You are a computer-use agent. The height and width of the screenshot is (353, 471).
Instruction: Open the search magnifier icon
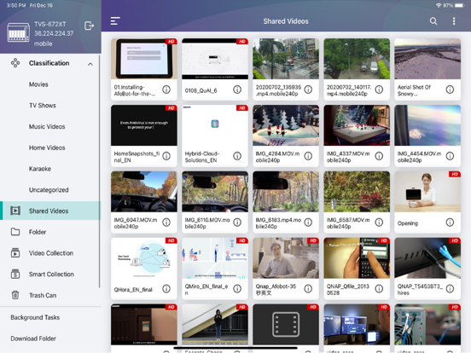[433, 21]
